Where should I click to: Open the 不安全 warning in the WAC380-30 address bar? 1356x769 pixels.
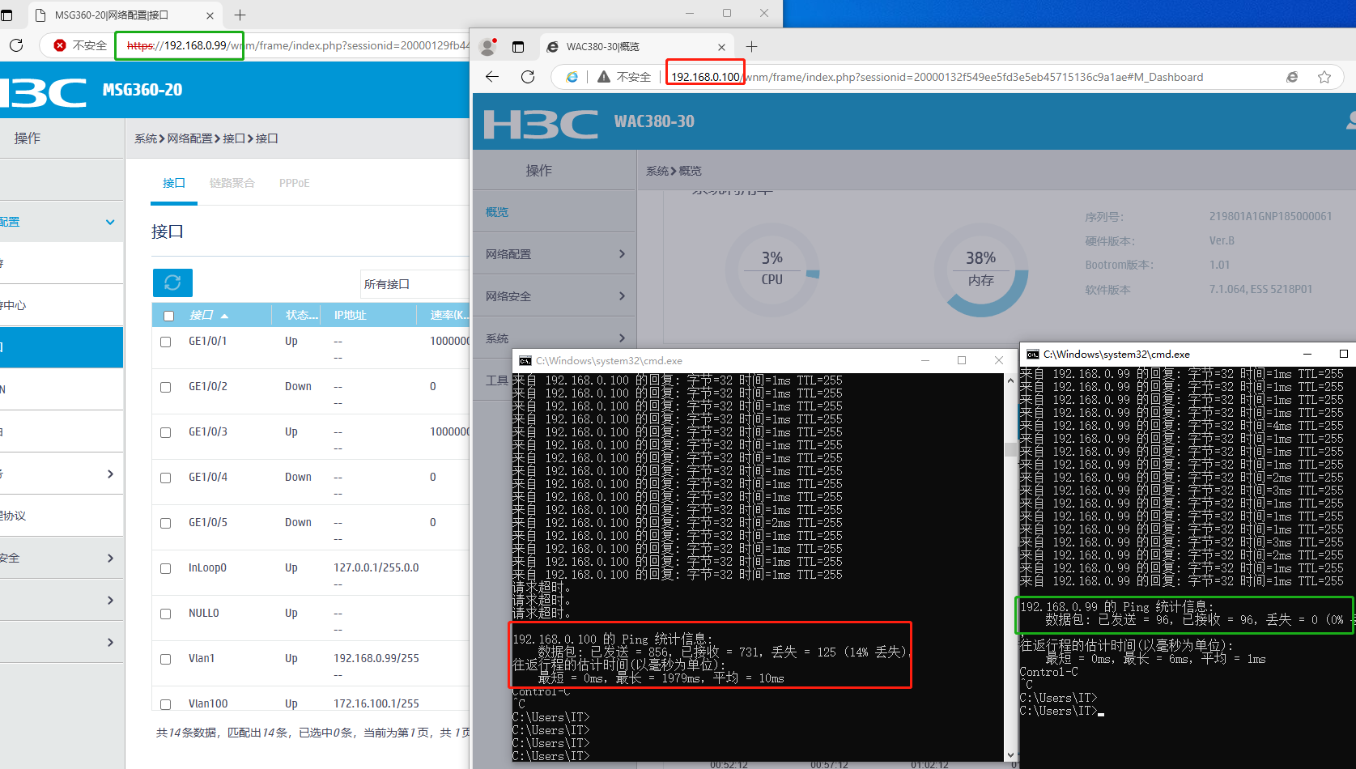624,77
